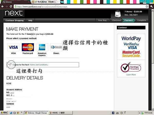Open the Windows Start button

pos(4,113)
